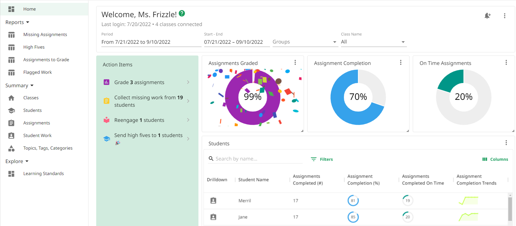Image resolution: width=516 pixels, height=226 pixels.
Task: Open the welcome panel three-dot menu
Action: click(x=505, y=16)
